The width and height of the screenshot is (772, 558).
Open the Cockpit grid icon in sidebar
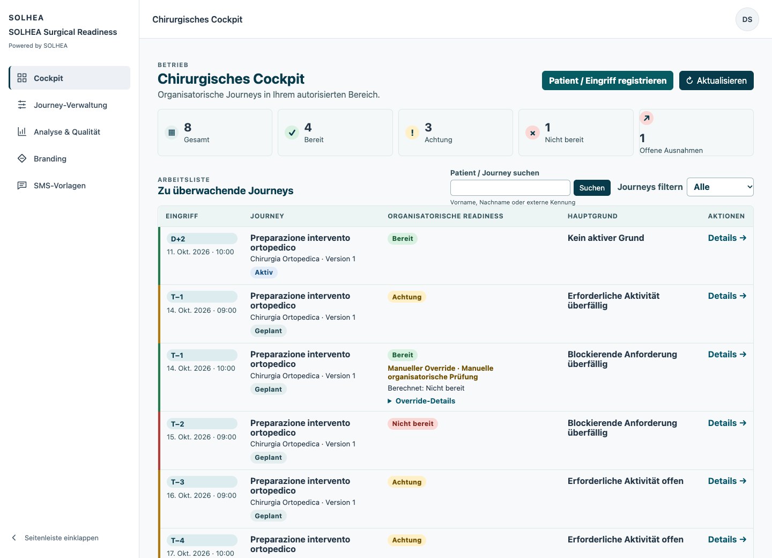pos(22,78)
